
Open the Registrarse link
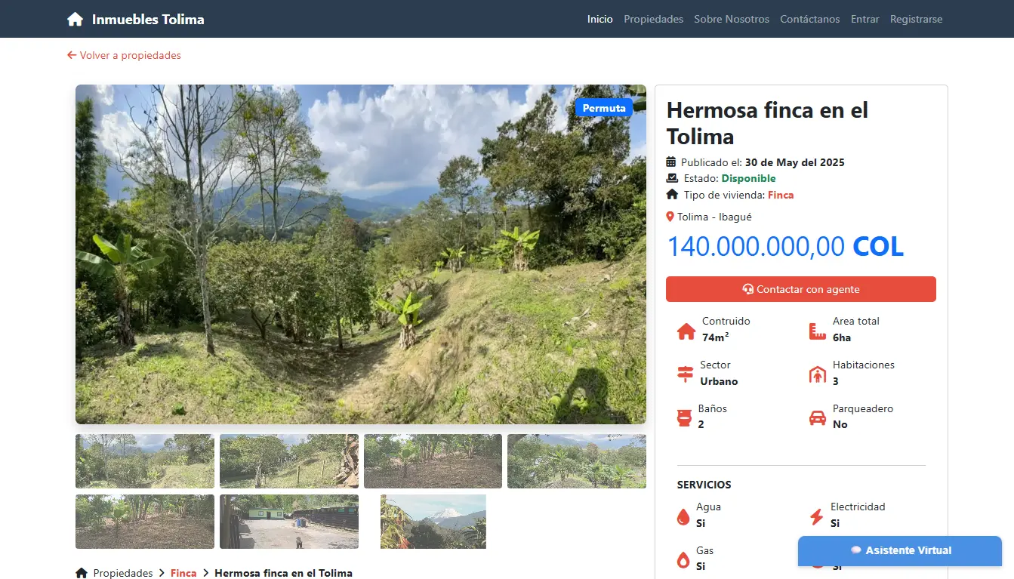point(916,19)
